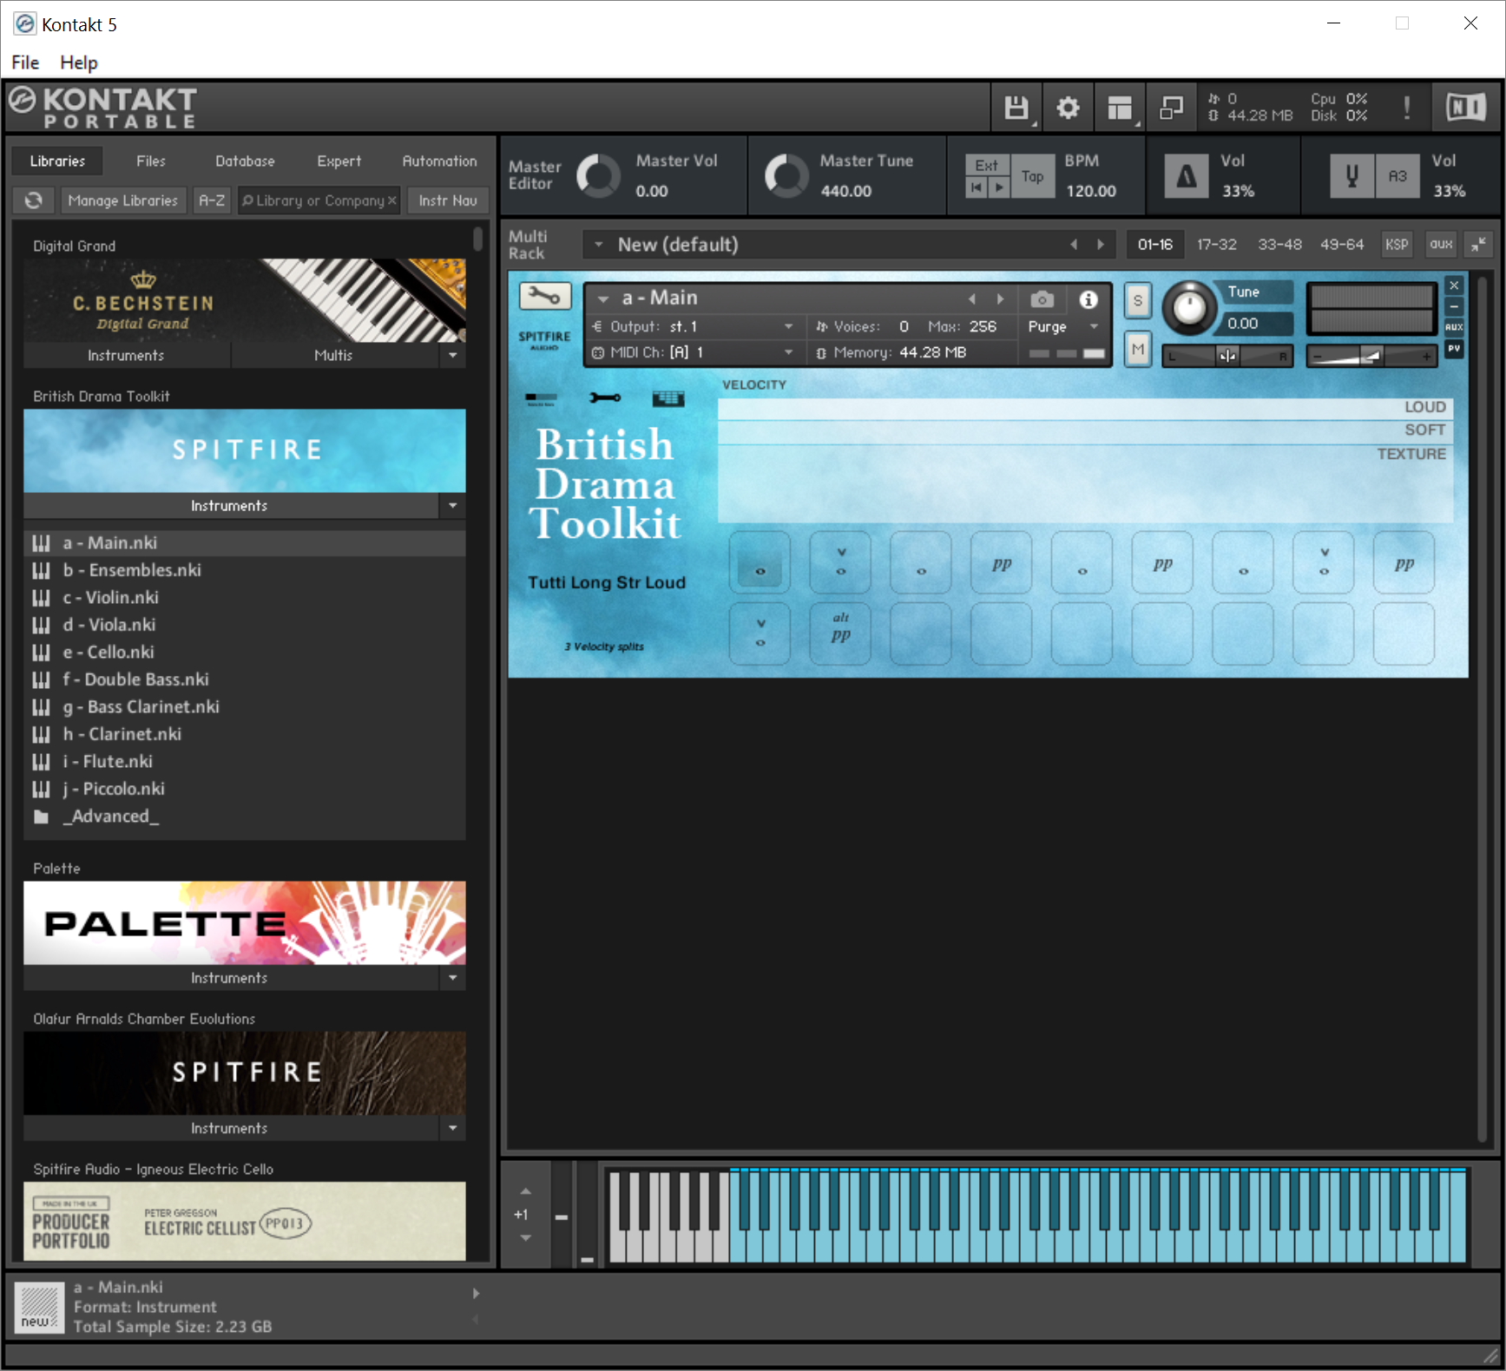Expand Olafur Arnalds library options arrow
The height and width of the screenshot is (1371, 1506).
452,1128
